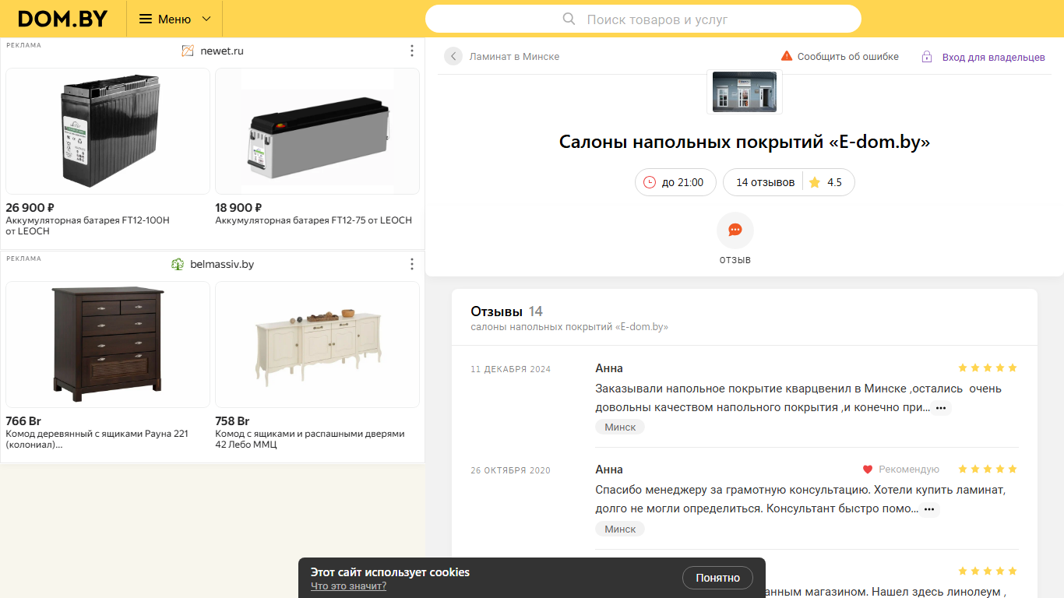Viewport: 1064px width, 598px height.
Task: Open Комод деревянный с ящиками Рауна title
Action: [x=97, y=439]
